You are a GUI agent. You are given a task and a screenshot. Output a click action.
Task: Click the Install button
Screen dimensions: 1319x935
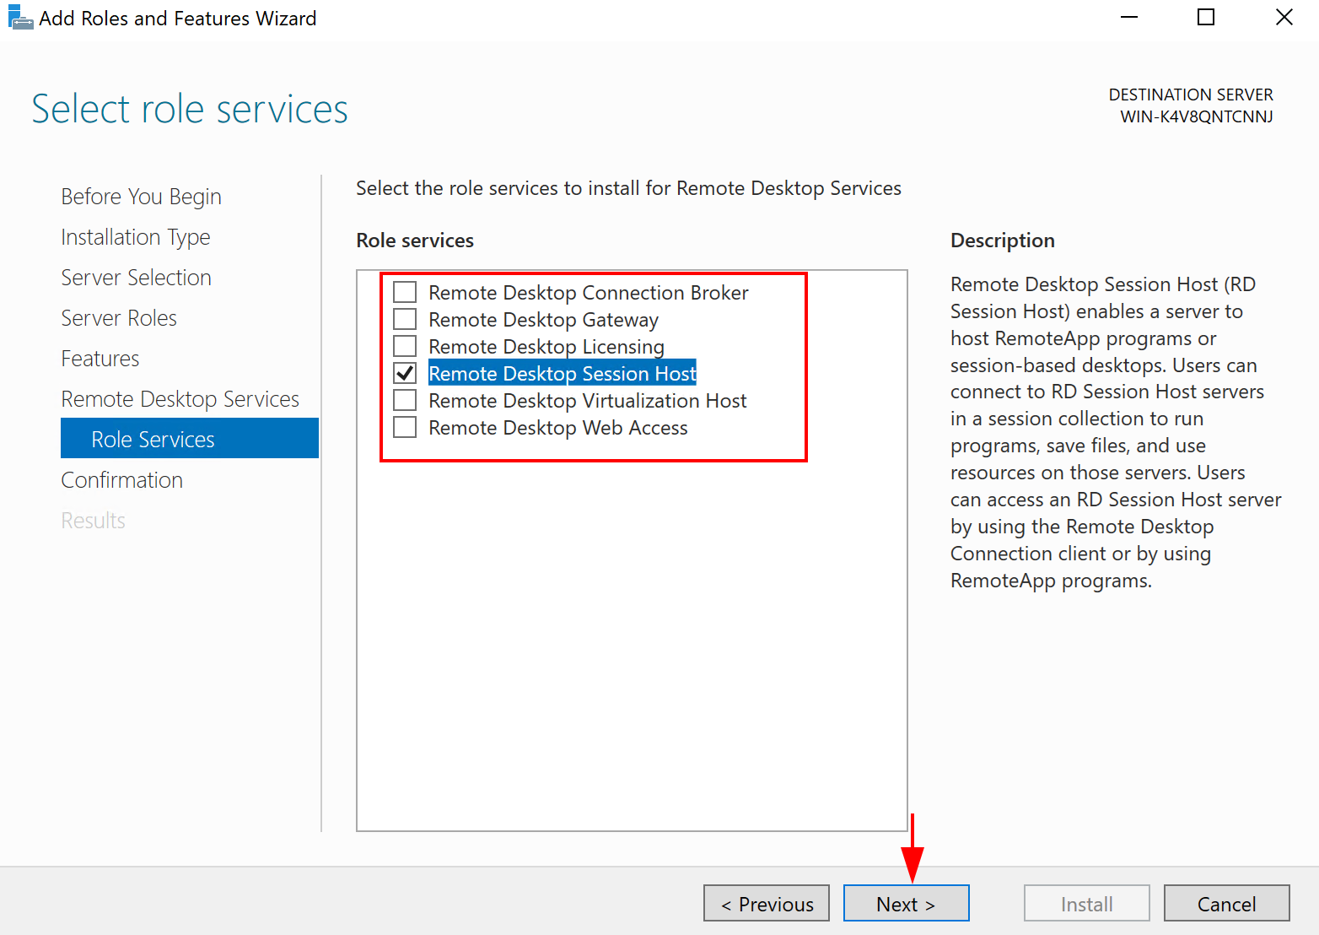pyautogui.click(x=1086, y=903)
